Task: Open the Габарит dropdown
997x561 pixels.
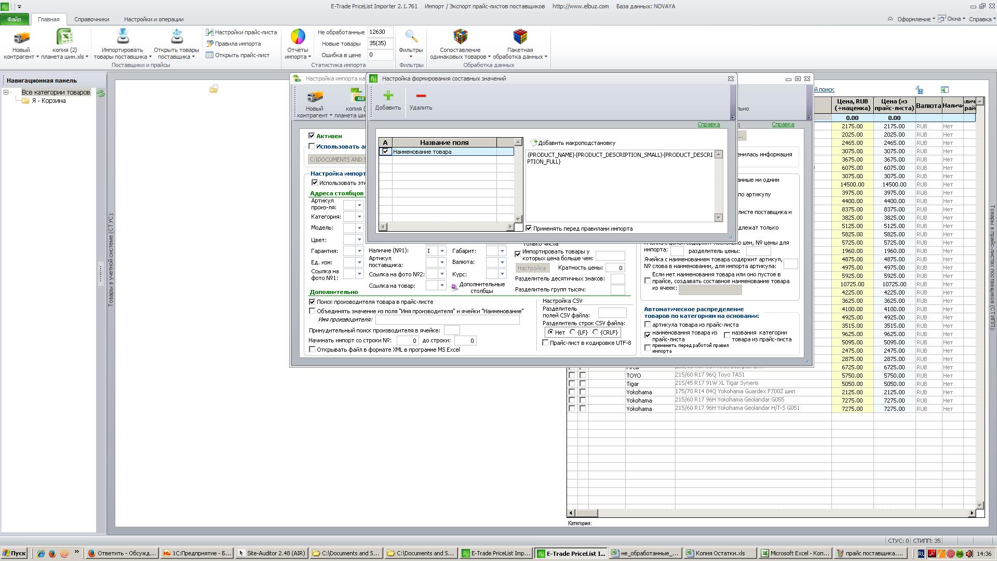Action: 502,251
